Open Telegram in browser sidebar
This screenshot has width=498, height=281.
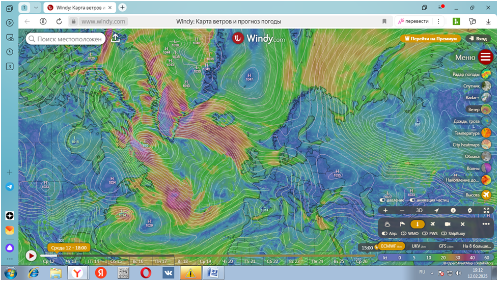point(10,187)
